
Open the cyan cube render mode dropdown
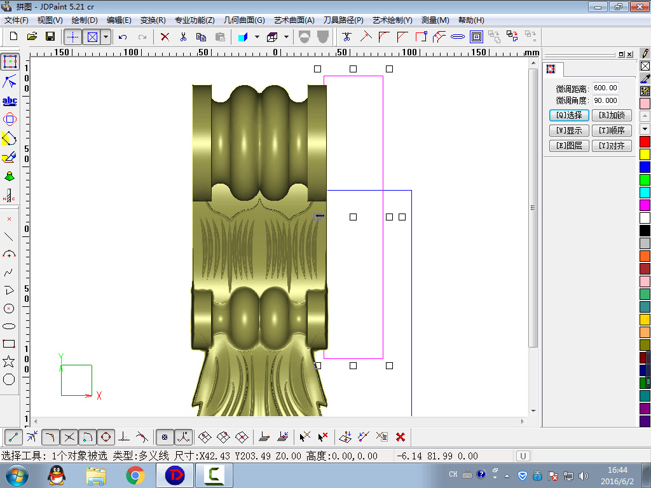coord(257,37)
